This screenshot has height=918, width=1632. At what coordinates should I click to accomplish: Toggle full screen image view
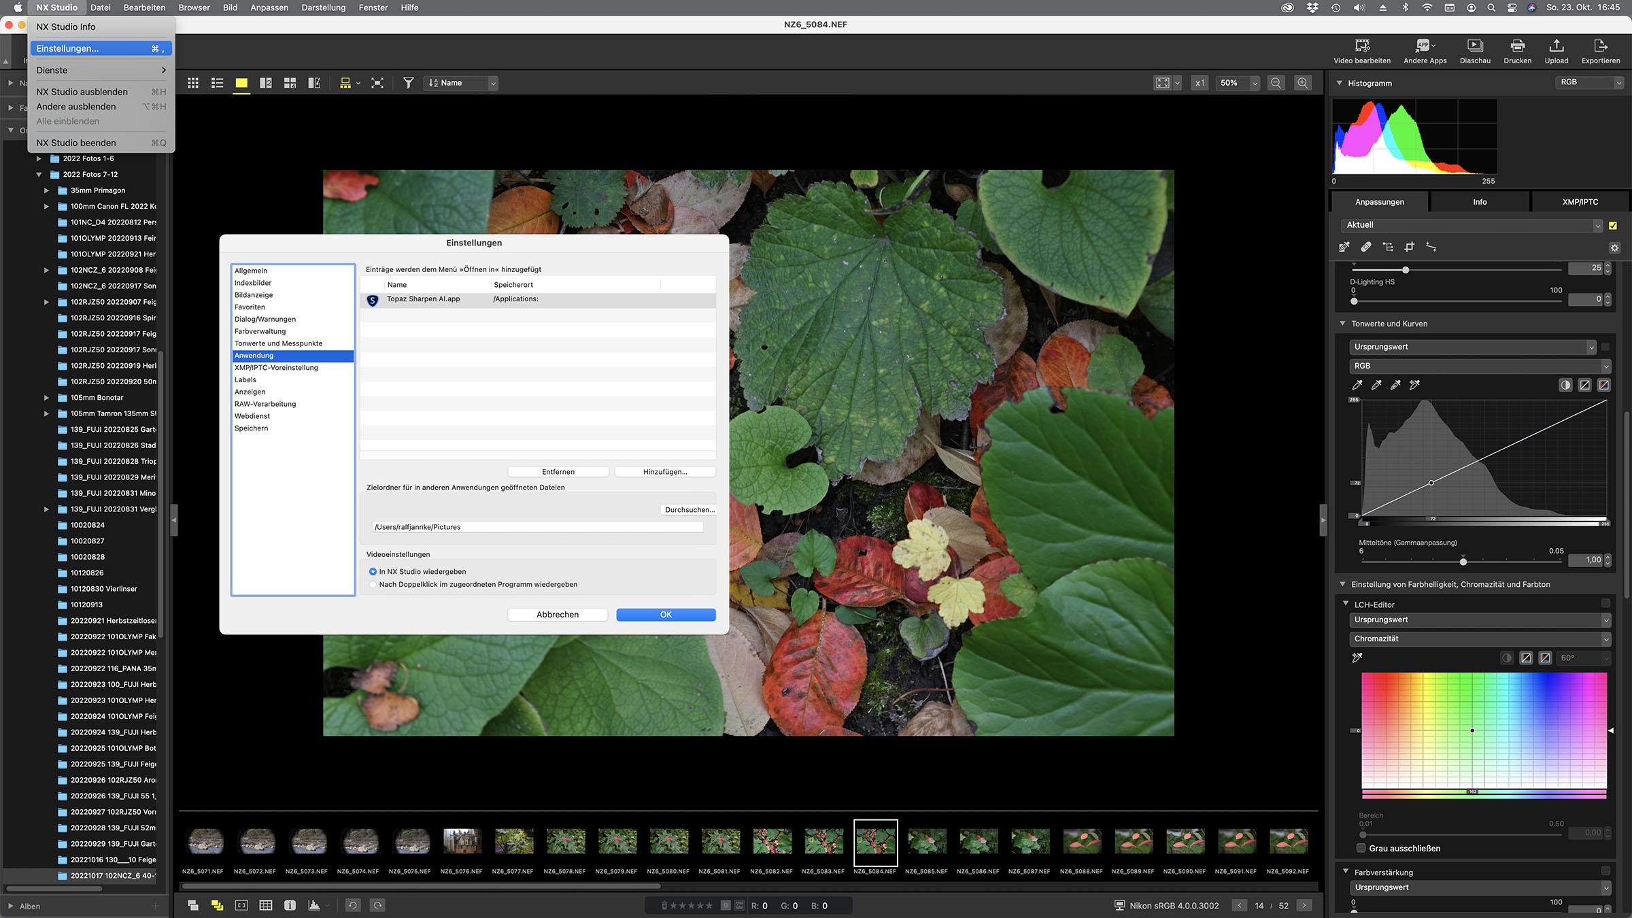click(x=377, y=83)
